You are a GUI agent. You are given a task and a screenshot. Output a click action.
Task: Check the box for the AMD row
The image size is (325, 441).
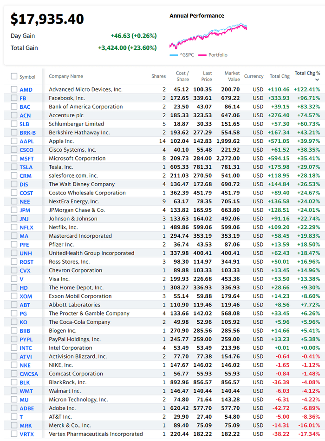[14, 89]
